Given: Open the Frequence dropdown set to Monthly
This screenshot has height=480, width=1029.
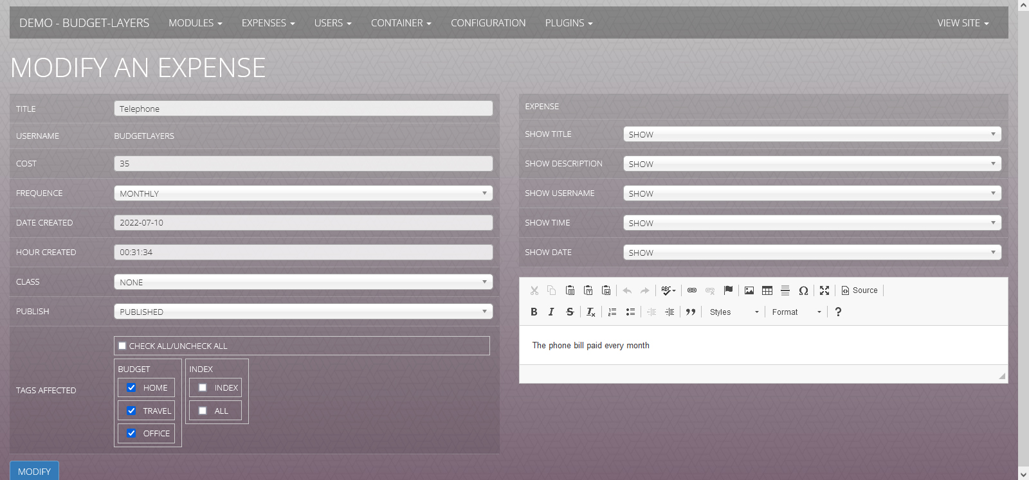Looking at the screenshot, I should (303, 193).
